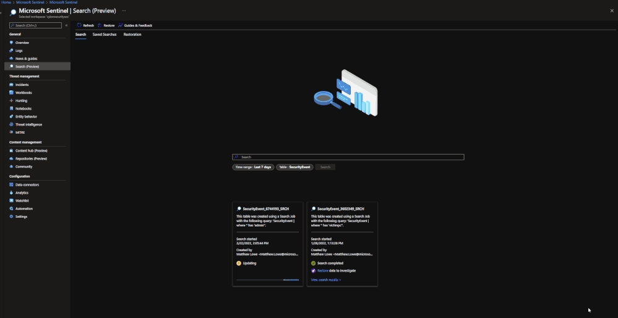Switch to the Restoration tab
The width and height of the screenshot is (618, 318).
132,35
